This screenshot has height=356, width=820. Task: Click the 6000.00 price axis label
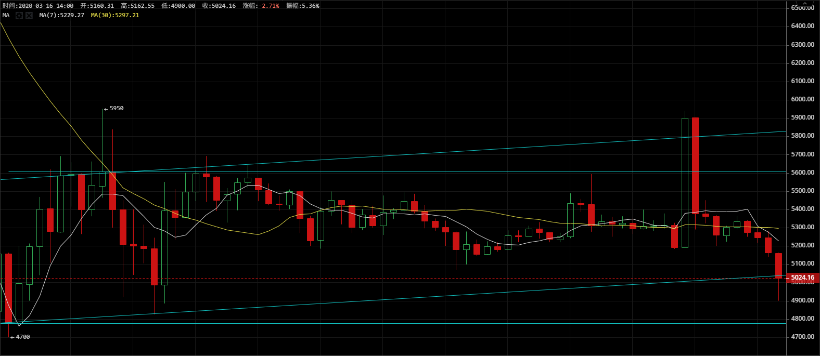(x=803, y=99)
